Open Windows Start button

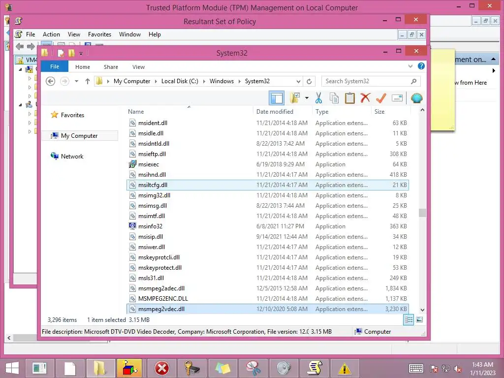tap(12, 368)
